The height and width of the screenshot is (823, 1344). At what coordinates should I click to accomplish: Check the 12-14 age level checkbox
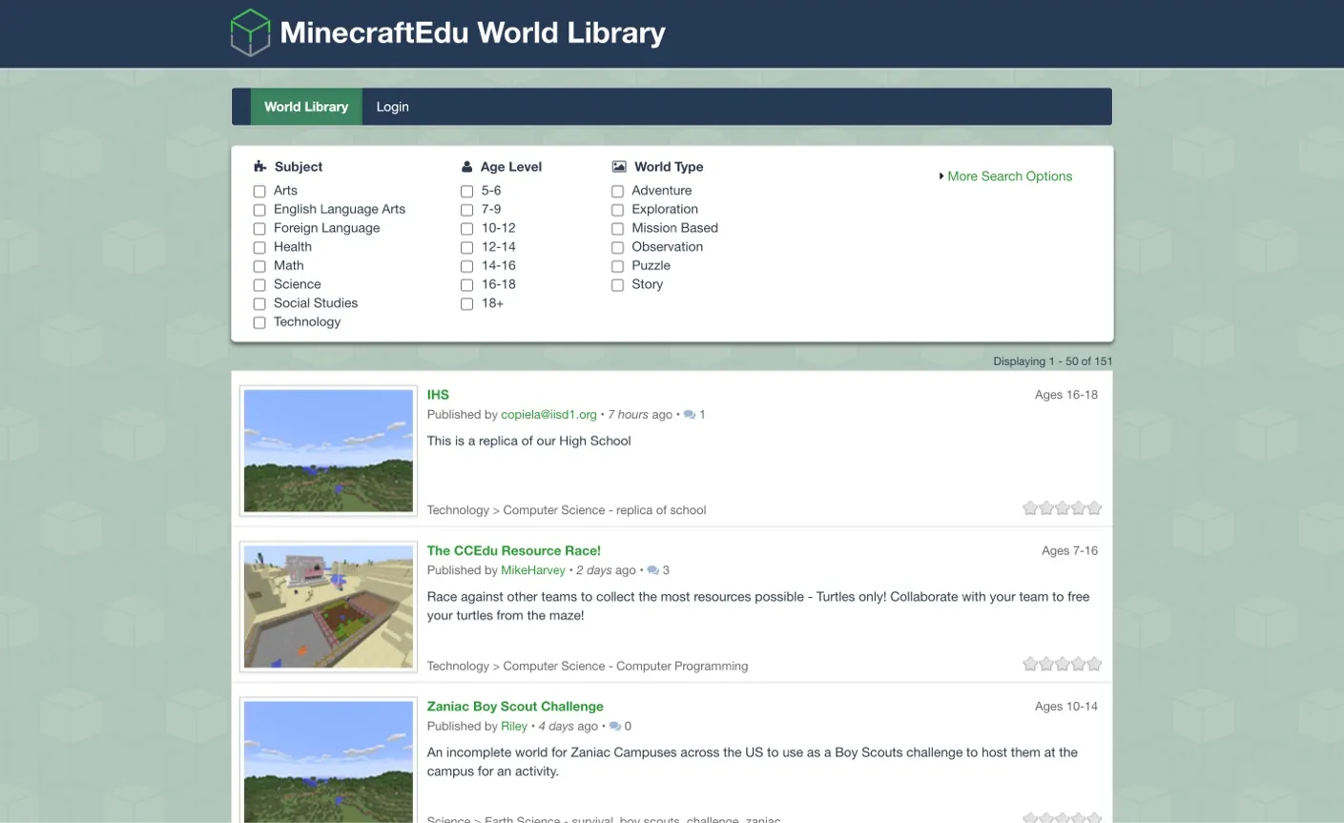(466, 248)
